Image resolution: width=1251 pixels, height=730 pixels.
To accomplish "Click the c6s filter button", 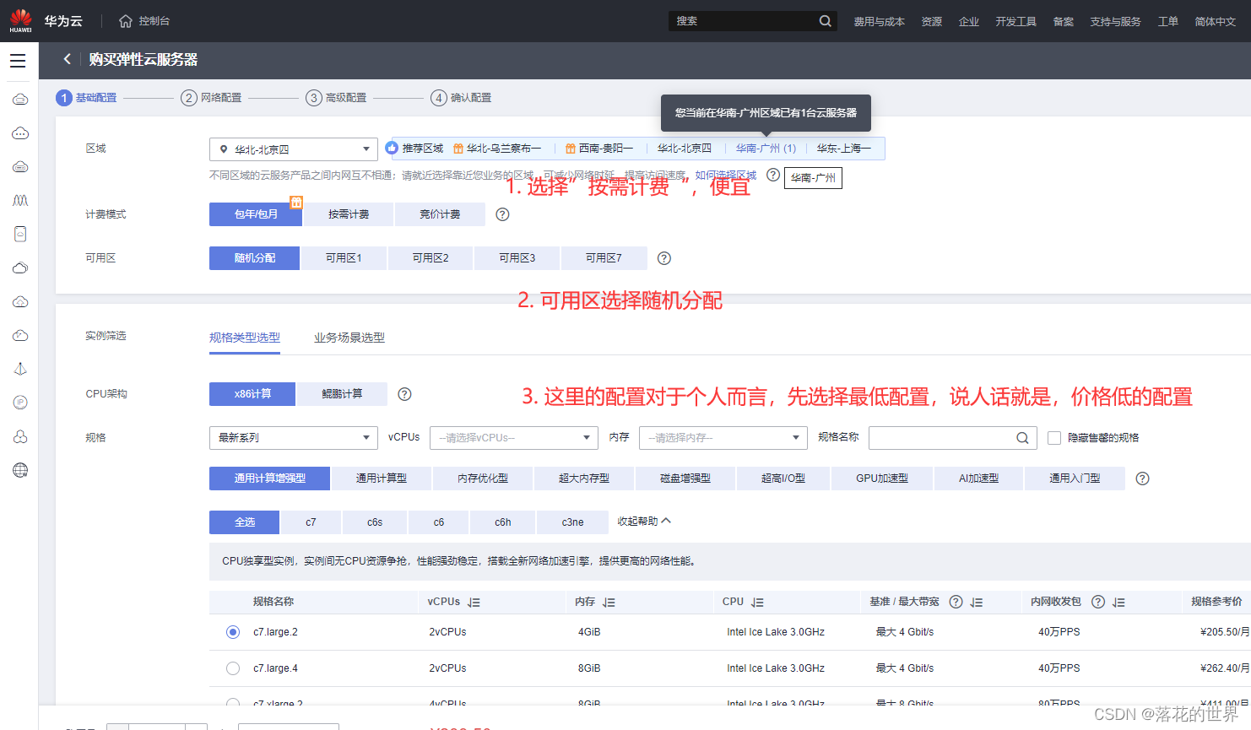I will click(x=375, y=522).
